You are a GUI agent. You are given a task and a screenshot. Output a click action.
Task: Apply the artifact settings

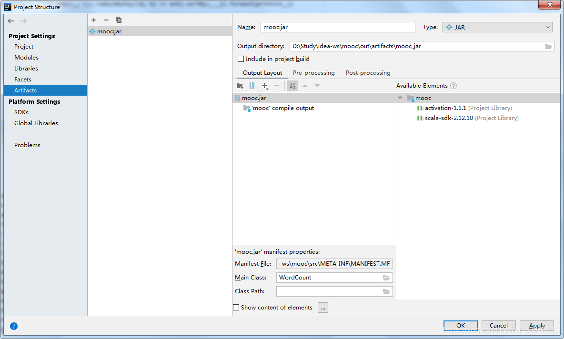click(536, 325)
